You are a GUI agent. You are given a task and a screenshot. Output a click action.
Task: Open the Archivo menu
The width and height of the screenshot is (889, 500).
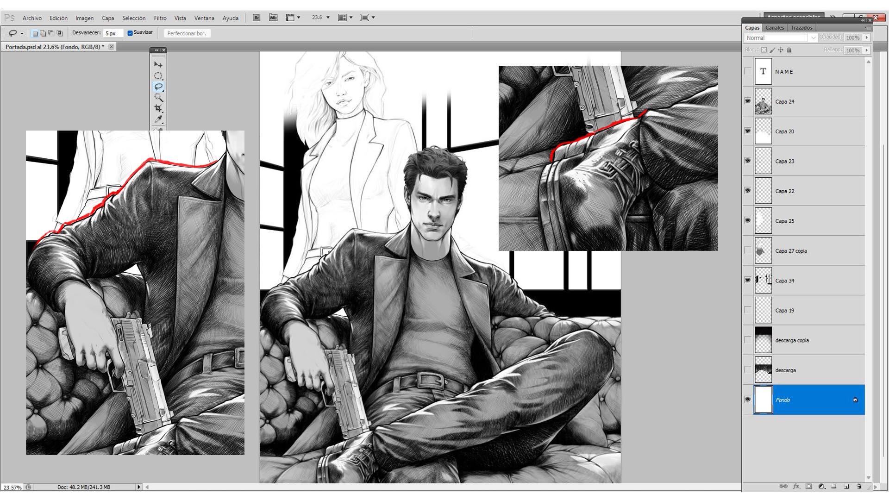click(x=32, y=18)
